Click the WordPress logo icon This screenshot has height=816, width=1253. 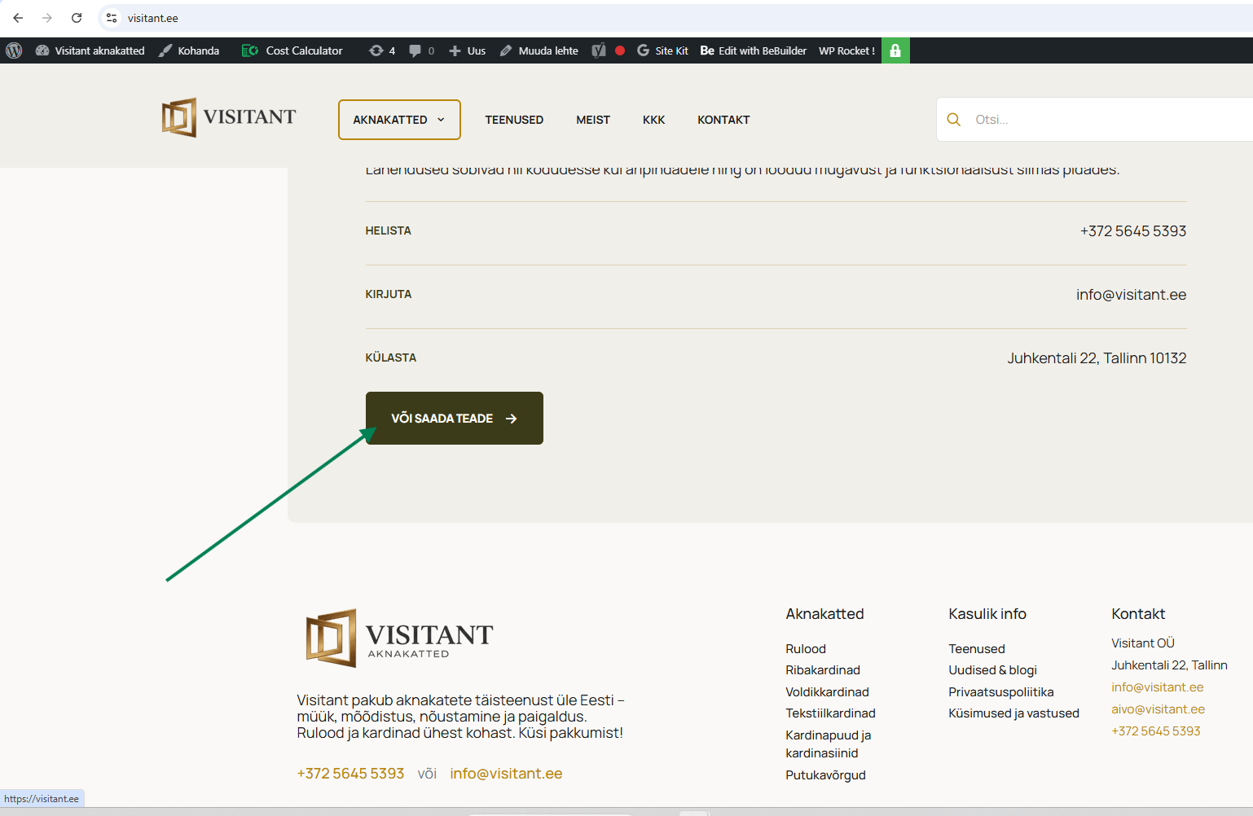point(14,50)
